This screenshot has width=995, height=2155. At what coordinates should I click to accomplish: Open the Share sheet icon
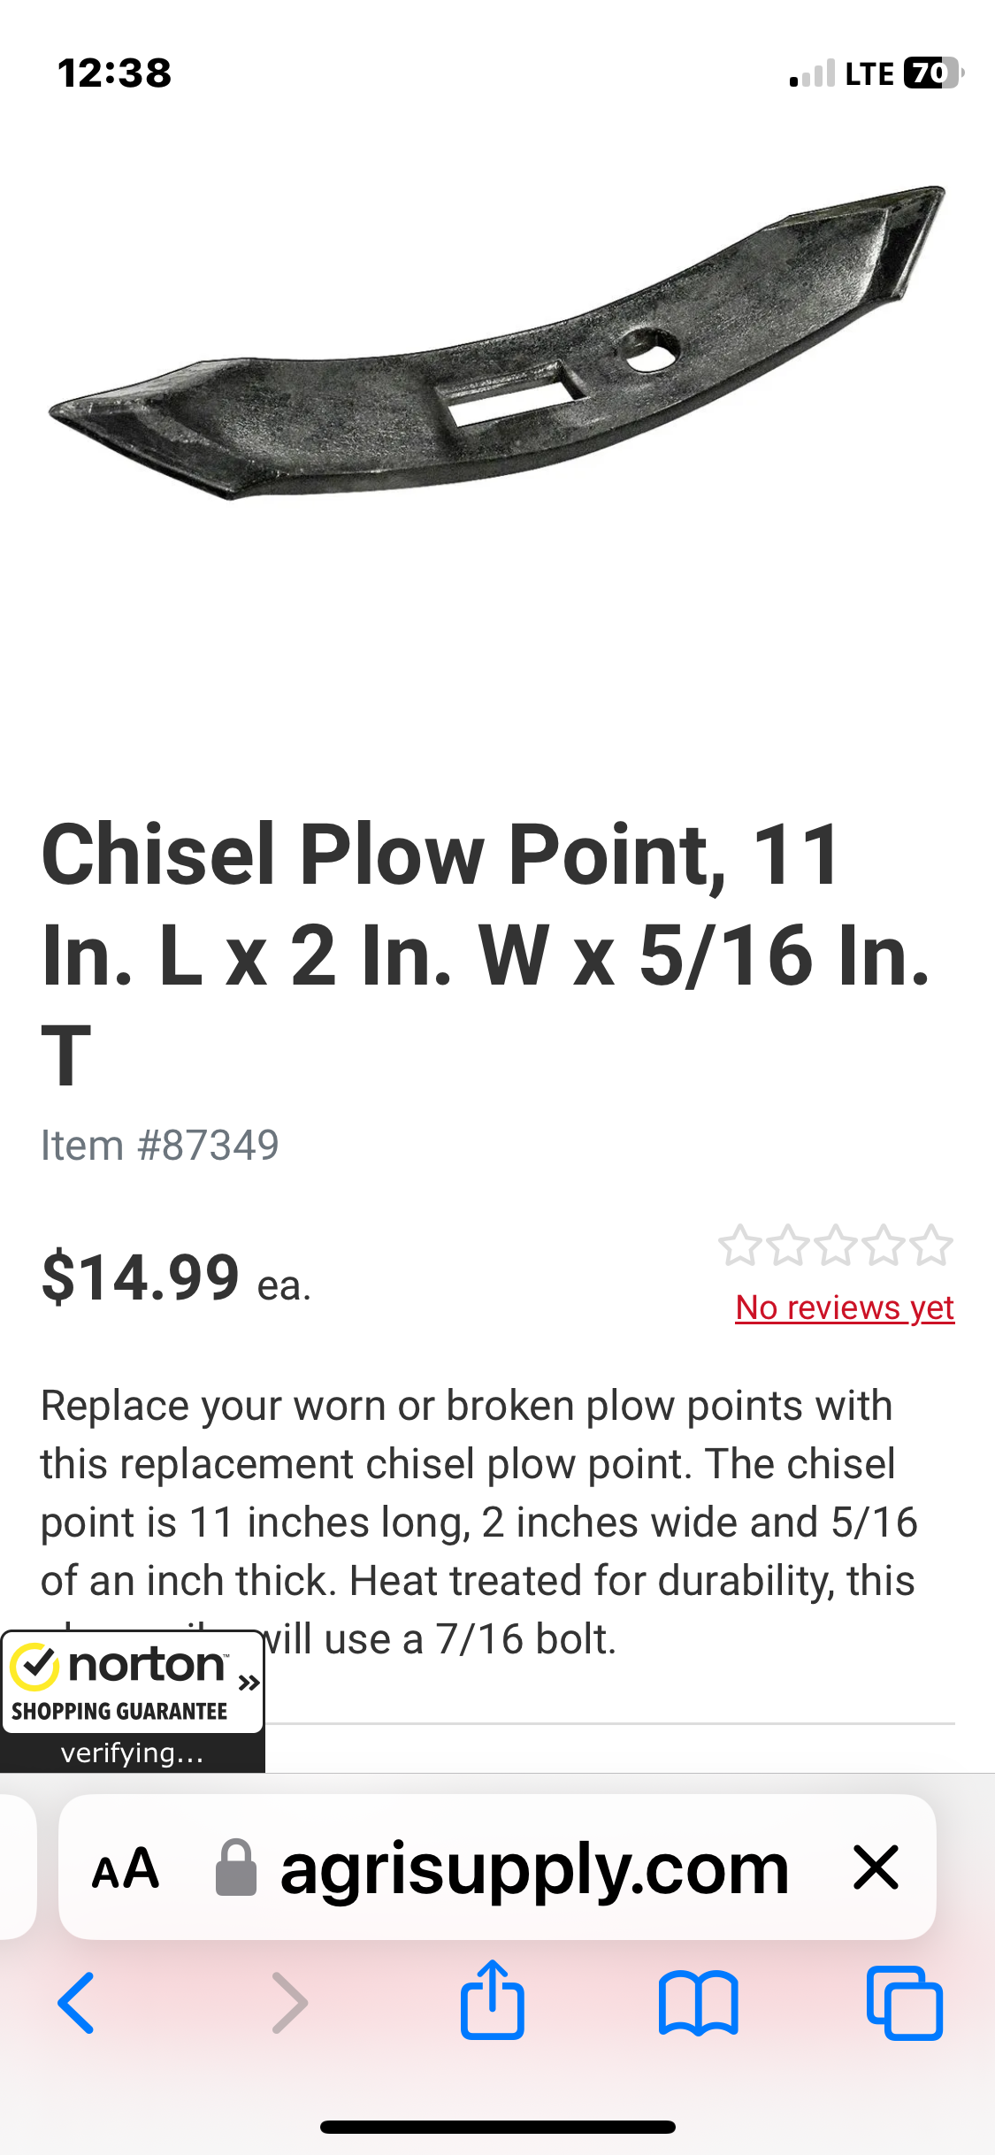493,2001
